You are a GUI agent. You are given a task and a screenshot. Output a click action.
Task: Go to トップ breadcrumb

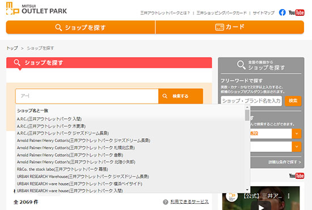click(x=12, y=48)
